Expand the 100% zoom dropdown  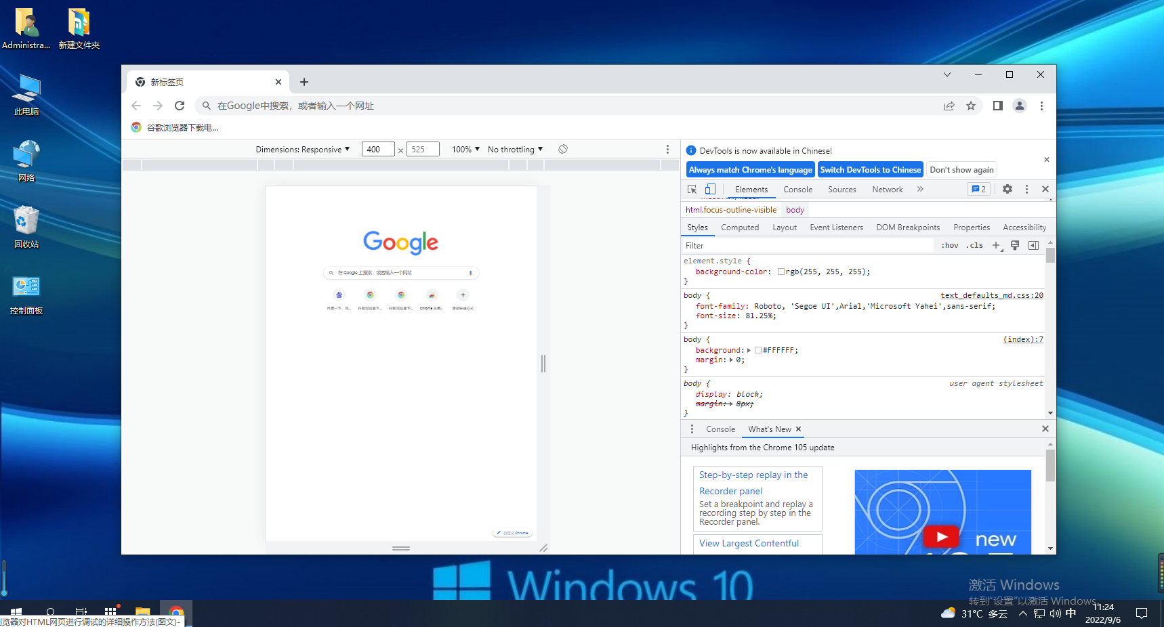465,150
